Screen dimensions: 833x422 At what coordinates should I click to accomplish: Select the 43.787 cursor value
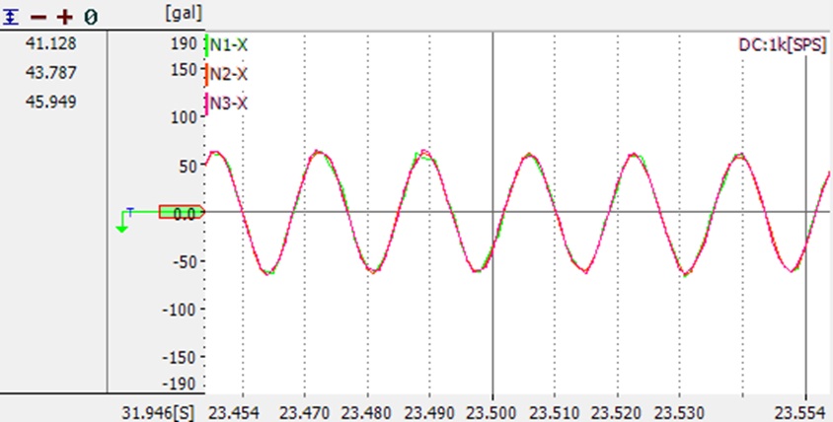tap(51, 73)
